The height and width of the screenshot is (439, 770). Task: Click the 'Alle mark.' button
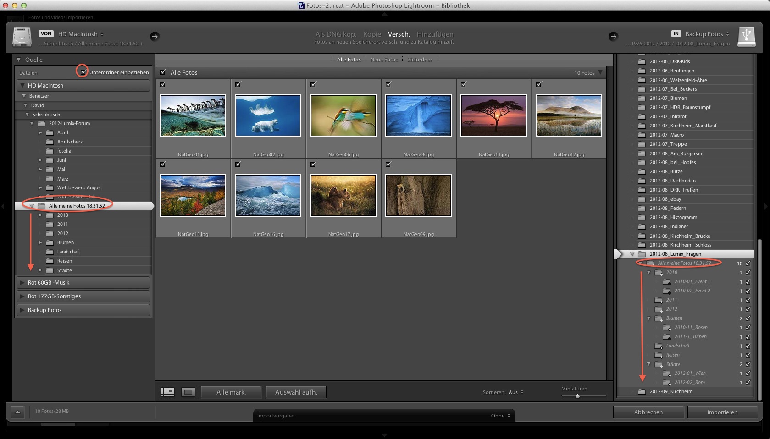[231, 392]
